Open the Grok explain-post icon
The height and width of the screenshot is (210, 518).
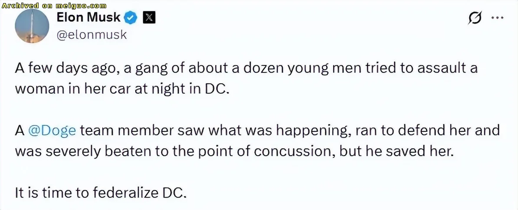(475, 18)
